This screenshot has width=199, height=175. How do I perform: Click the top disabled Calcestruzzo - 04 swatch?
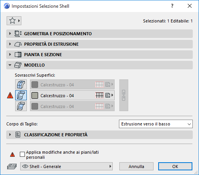tap(35, 85)
